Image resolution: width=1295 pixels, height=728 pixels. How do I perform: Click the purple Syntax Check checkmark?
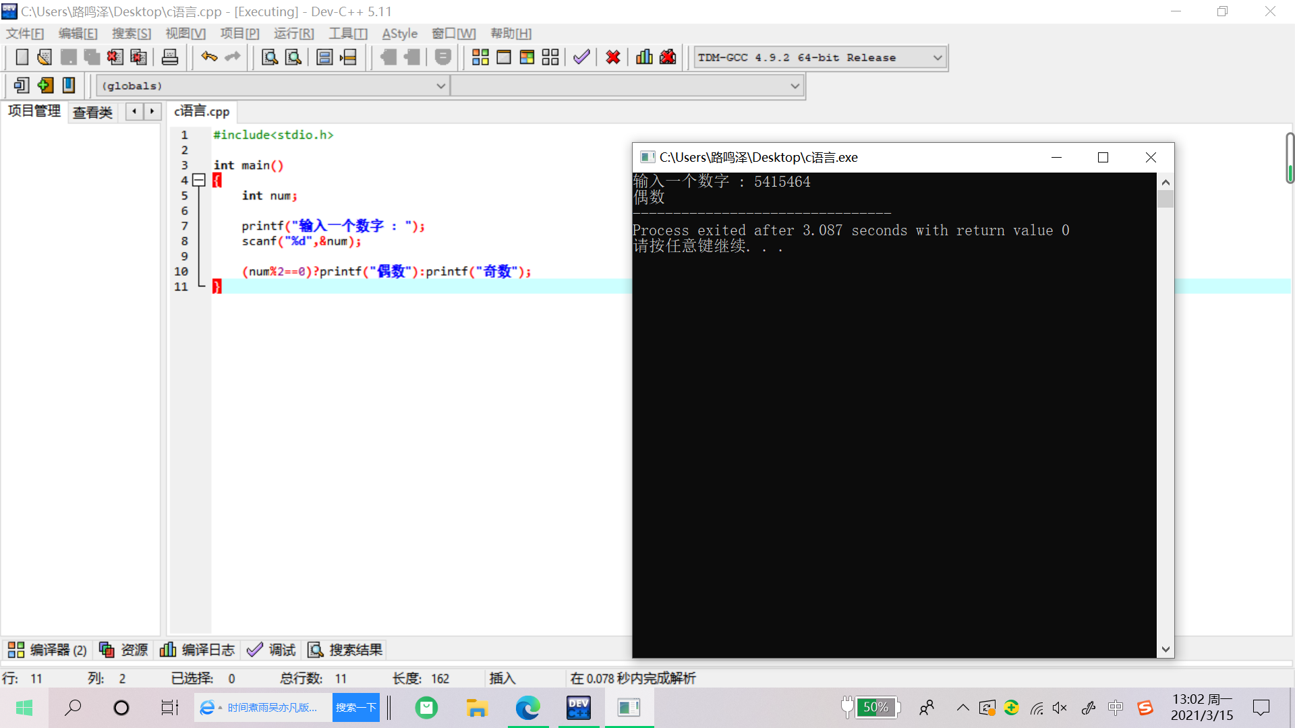(x=581, y=57)
